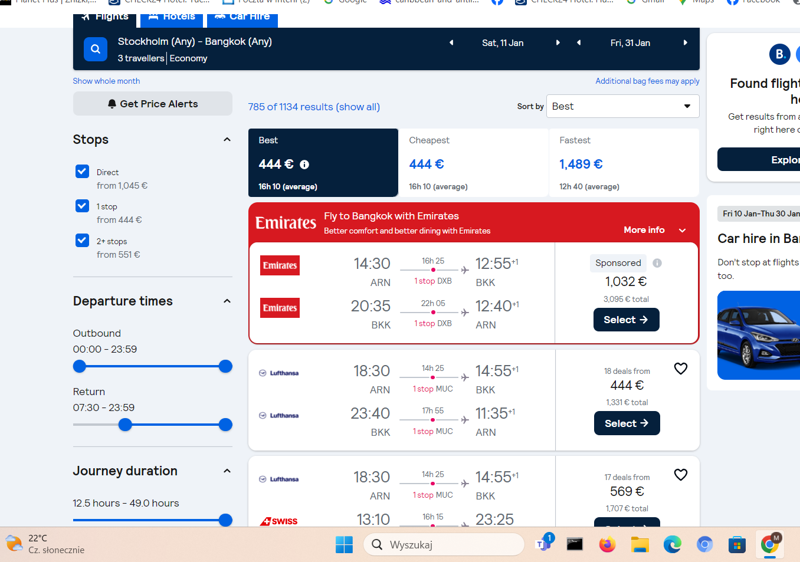Image resolution: width=800 pixels, height=562 pixels.
Task: Click the SWISS airline logo
Action: [279, 521]
